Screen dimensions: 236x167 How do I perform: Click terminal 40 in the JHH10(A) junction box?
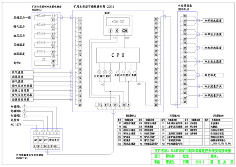point(185,102)
